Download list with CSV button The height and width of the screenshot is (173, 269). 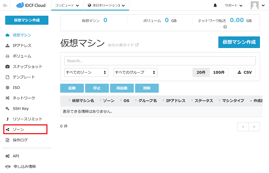click(x=244, y=72)
